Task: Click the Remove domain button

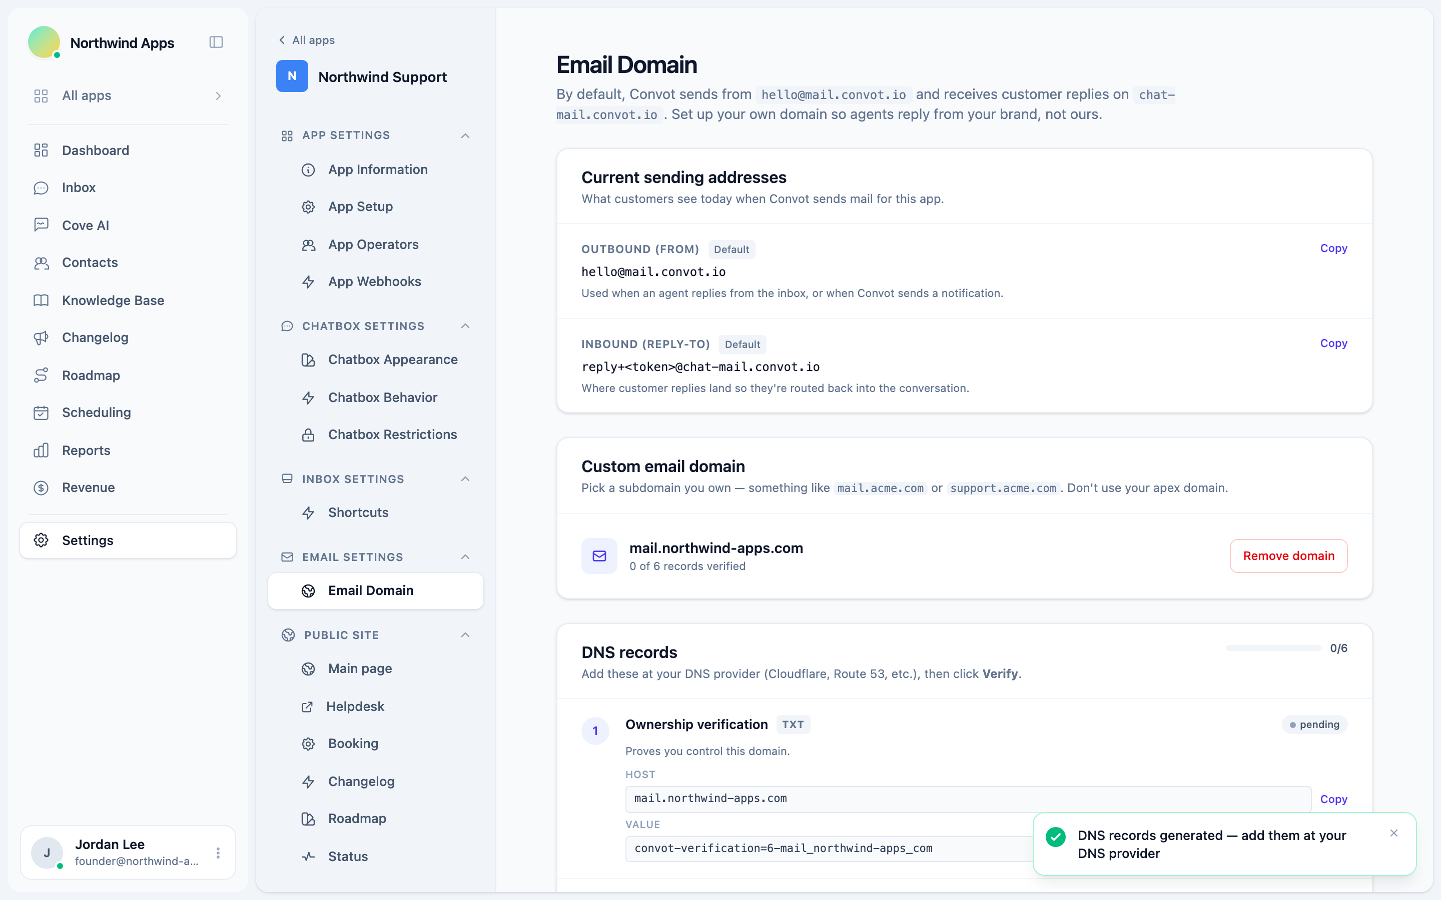Action: coord(1288,556)
